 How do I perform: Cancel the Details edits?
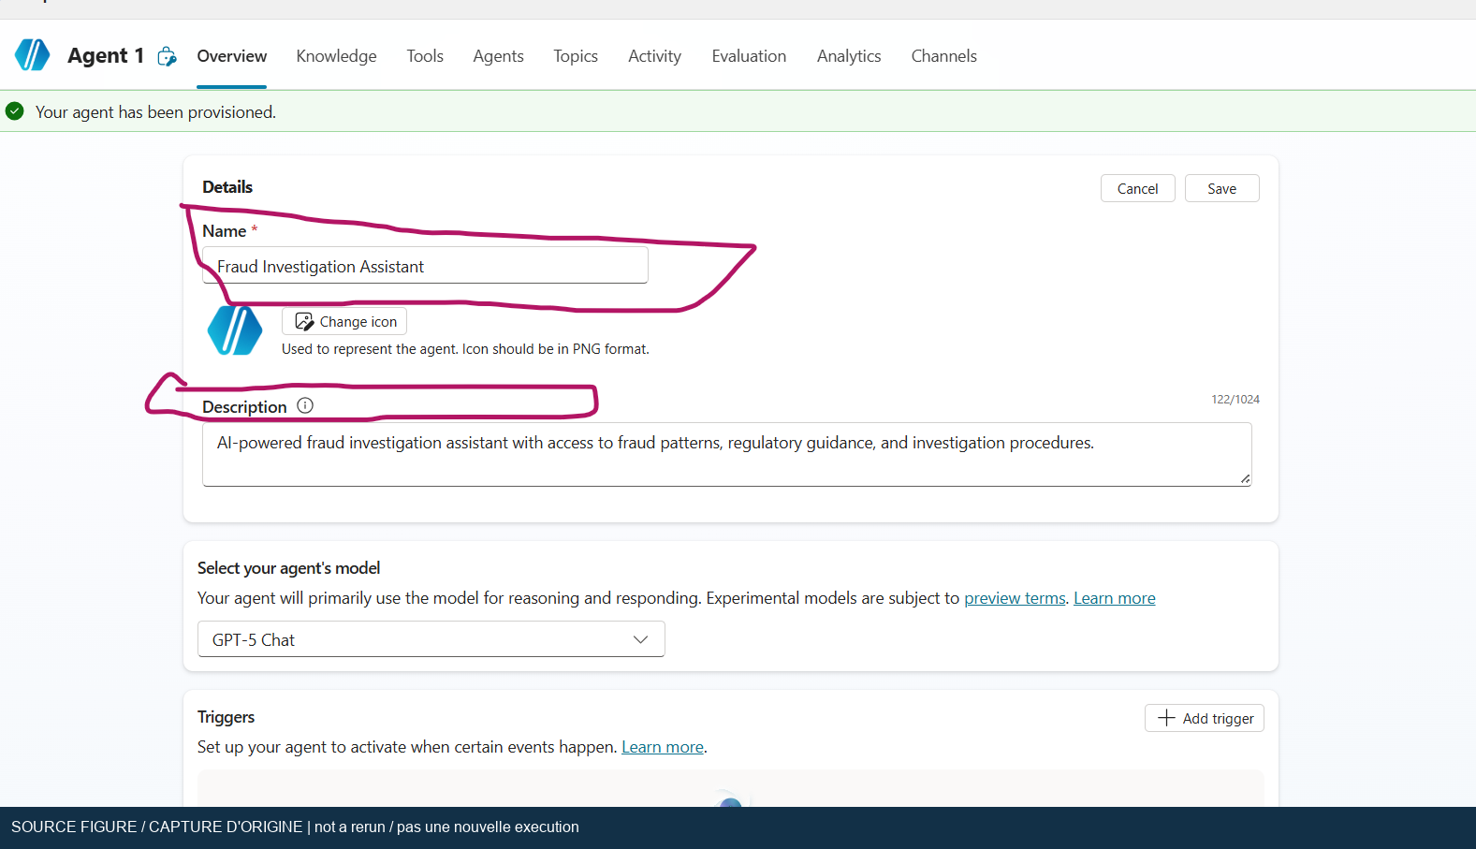click(x=1137, y=188)
